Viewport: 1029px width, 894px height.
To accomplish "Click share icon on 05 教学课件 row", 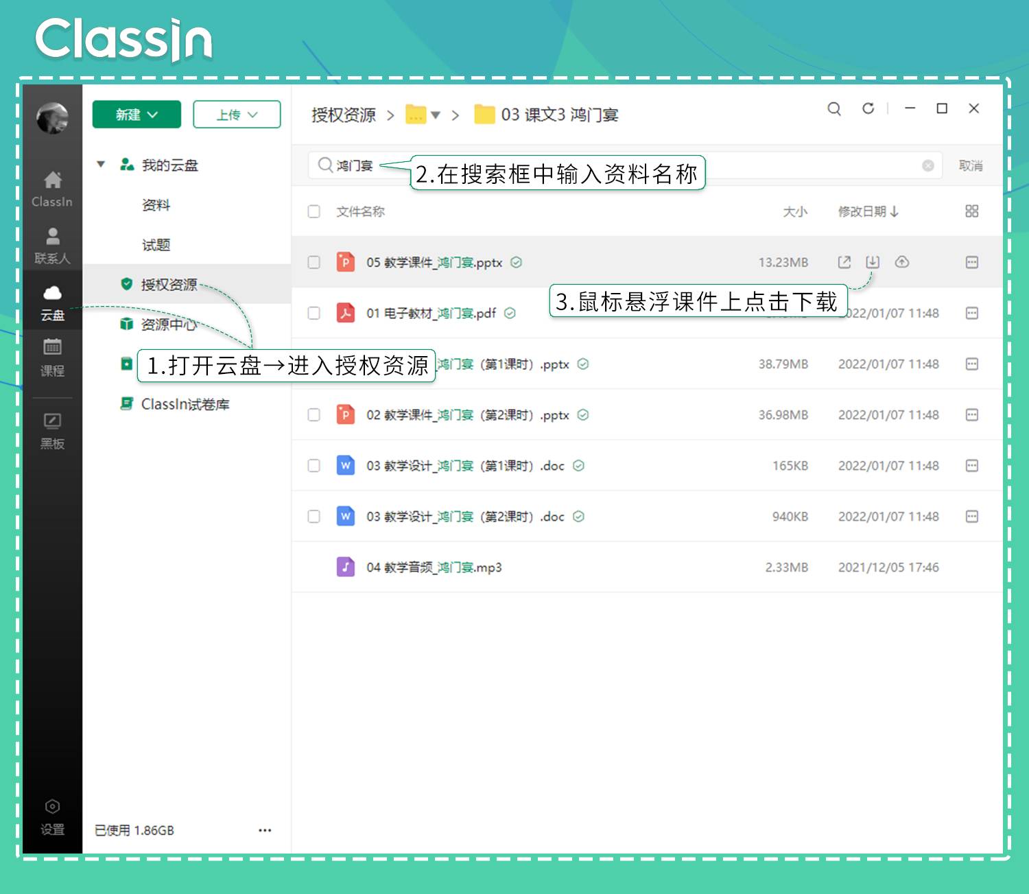I will (844, 262).
